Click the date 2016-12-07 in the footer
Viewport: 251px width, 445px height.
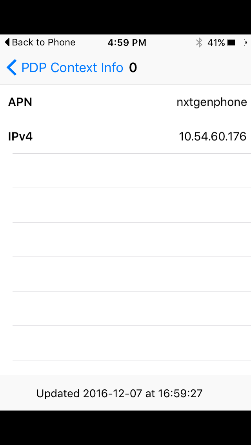click(113, 393)
